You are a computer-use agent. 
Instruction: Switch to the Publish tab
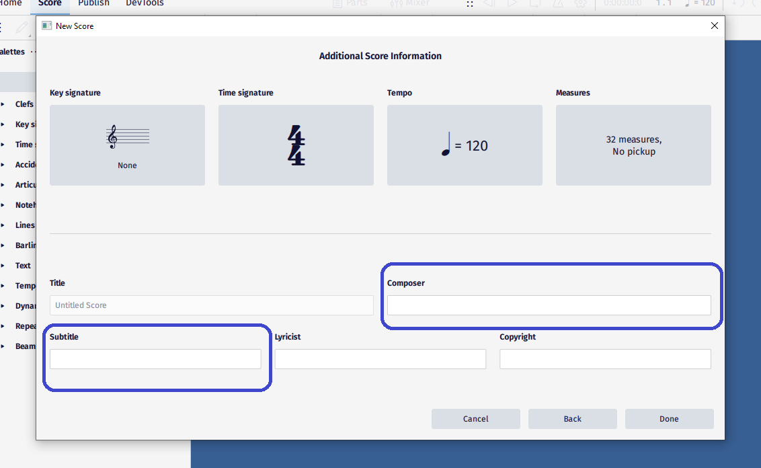[93, 3]
